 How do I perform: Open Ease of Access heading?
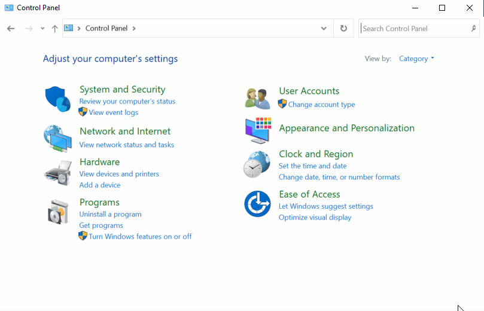point(309,194)
